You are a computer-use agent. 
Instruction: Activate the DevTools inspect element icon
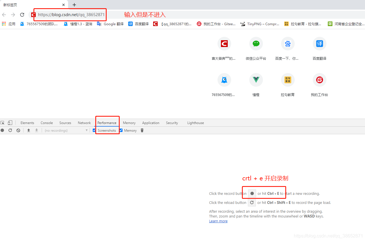3,123
